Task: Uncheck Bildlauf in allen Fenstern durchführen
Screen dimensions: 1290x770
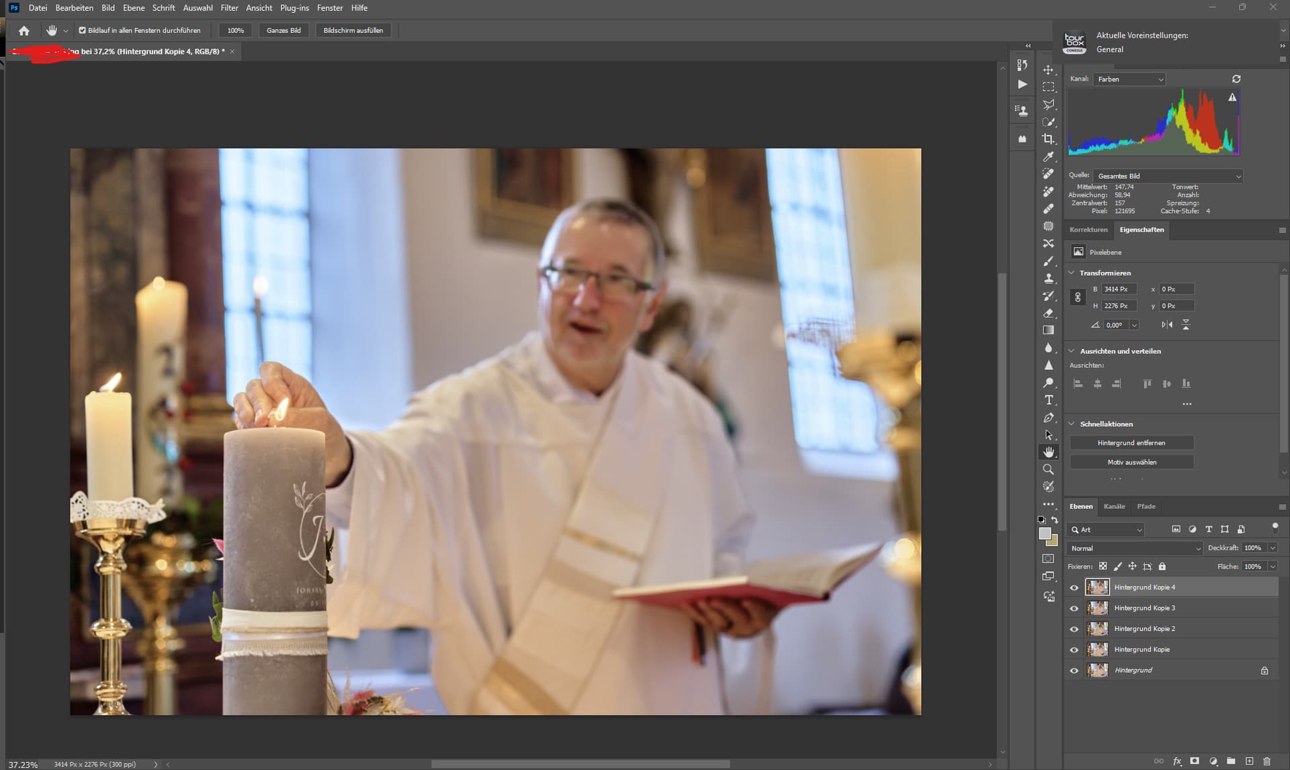Action: point(82,30)
